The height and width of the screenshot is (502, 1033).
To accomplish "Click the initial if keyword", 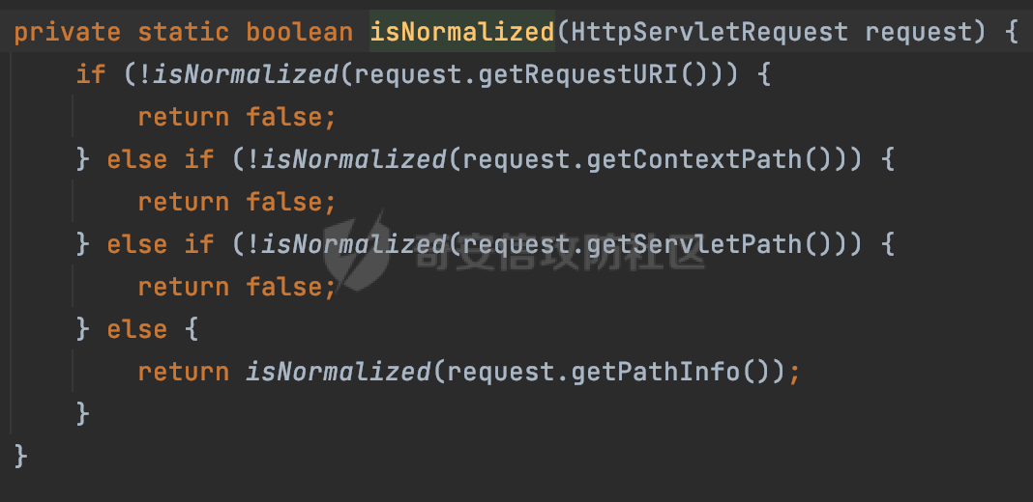I will point(91,75).
